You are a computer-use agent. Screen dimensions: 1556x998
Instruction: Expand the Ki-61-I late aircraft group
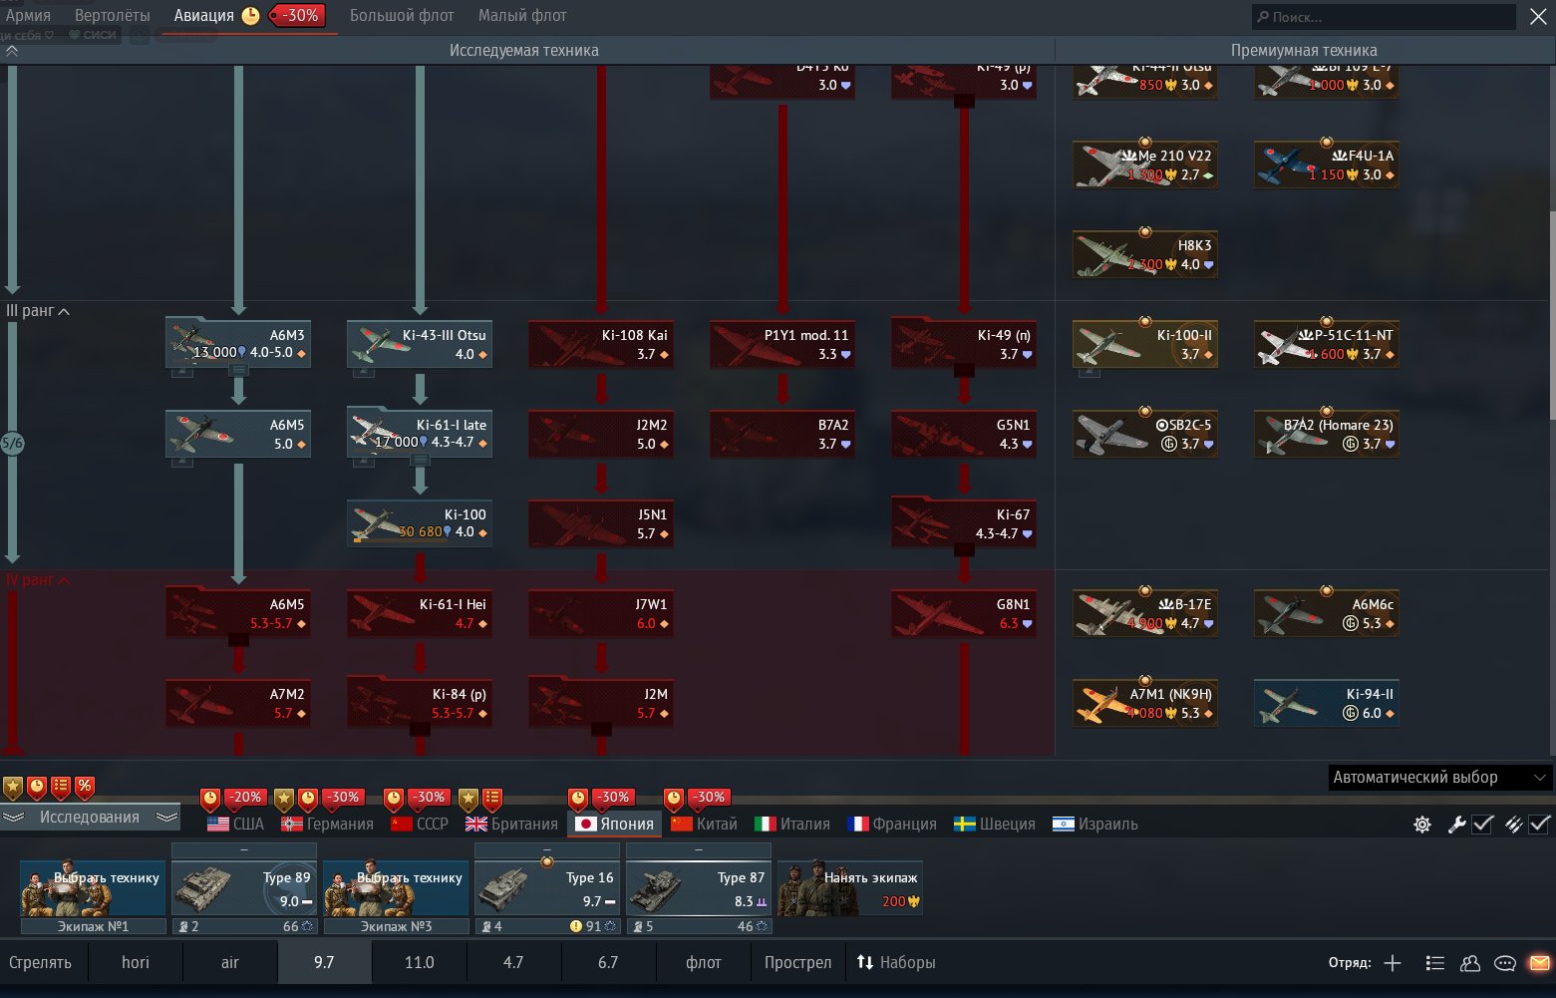pos(420,460)
